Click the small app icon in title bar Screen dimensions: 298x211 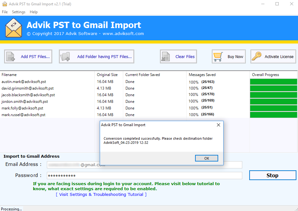4,4
